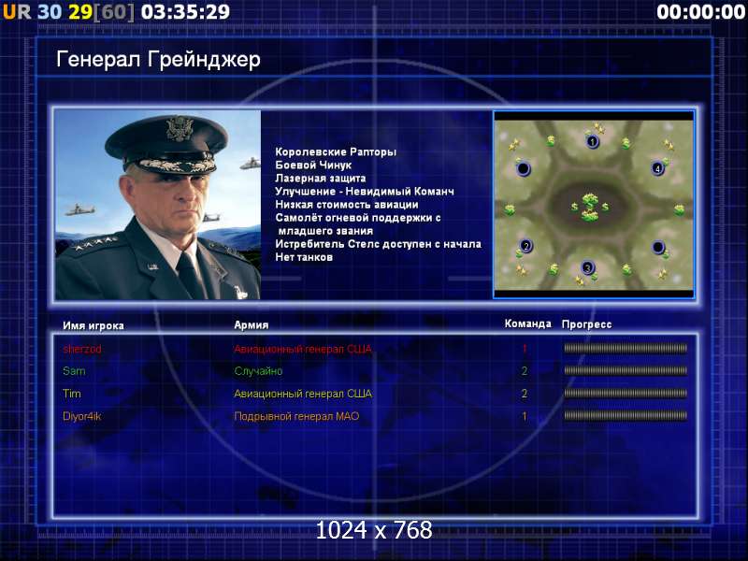
Task: Click the map preview thumbnail
Action: click(x=594, y=205)
